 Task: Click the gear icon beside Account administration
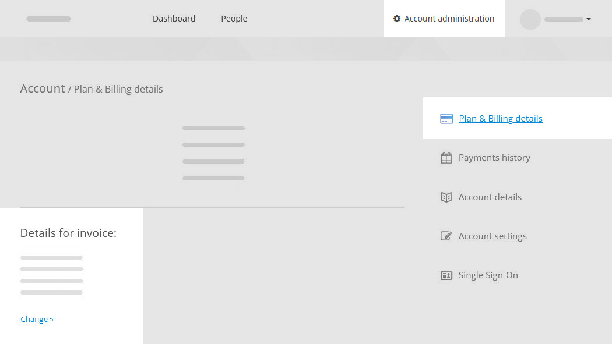pyautogui.click(x=396, y=19)
